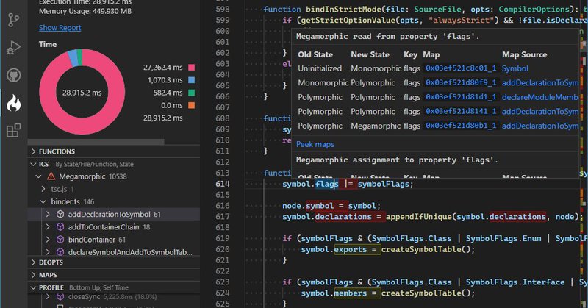Viewport: 588px width, 308px height.
Task: Select the Deopt Explorer flame icon
Action: 13,103
